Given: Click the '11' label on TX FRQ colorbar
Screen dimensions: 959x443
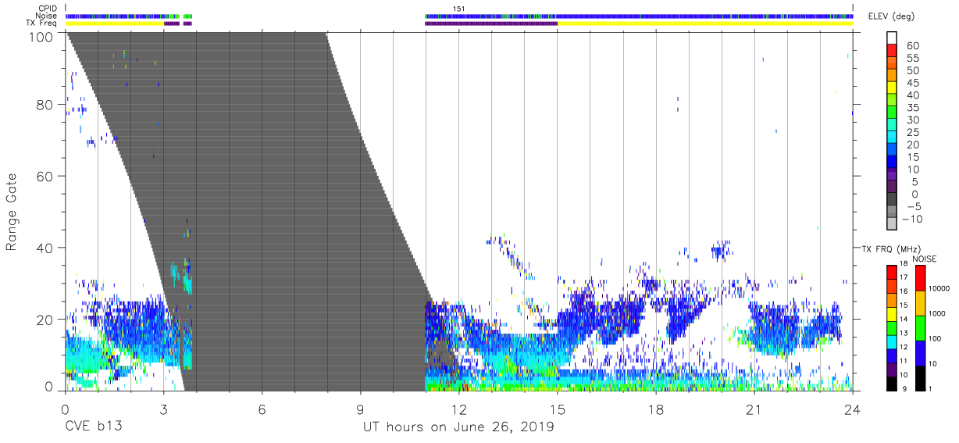Looking at the screenshot, I should (904, 361).
